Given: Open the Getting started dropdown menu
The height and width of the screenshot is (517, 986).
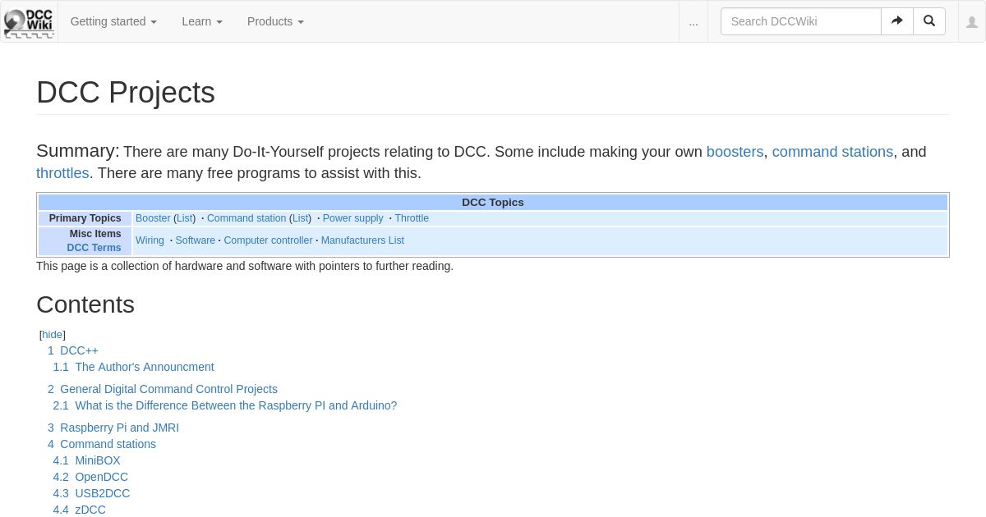Looking at the screenshot, I should coord(113,21).
